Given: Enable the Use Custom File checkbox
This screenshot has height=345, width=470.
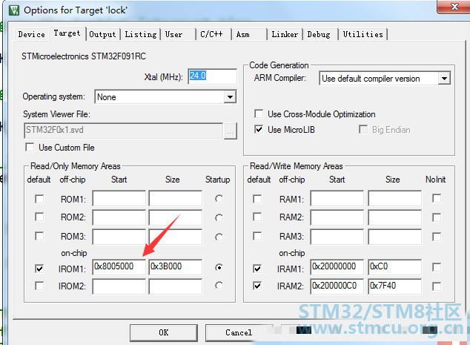Looking at the screenshot, I should pyautogui.click(x=31, y=148).
